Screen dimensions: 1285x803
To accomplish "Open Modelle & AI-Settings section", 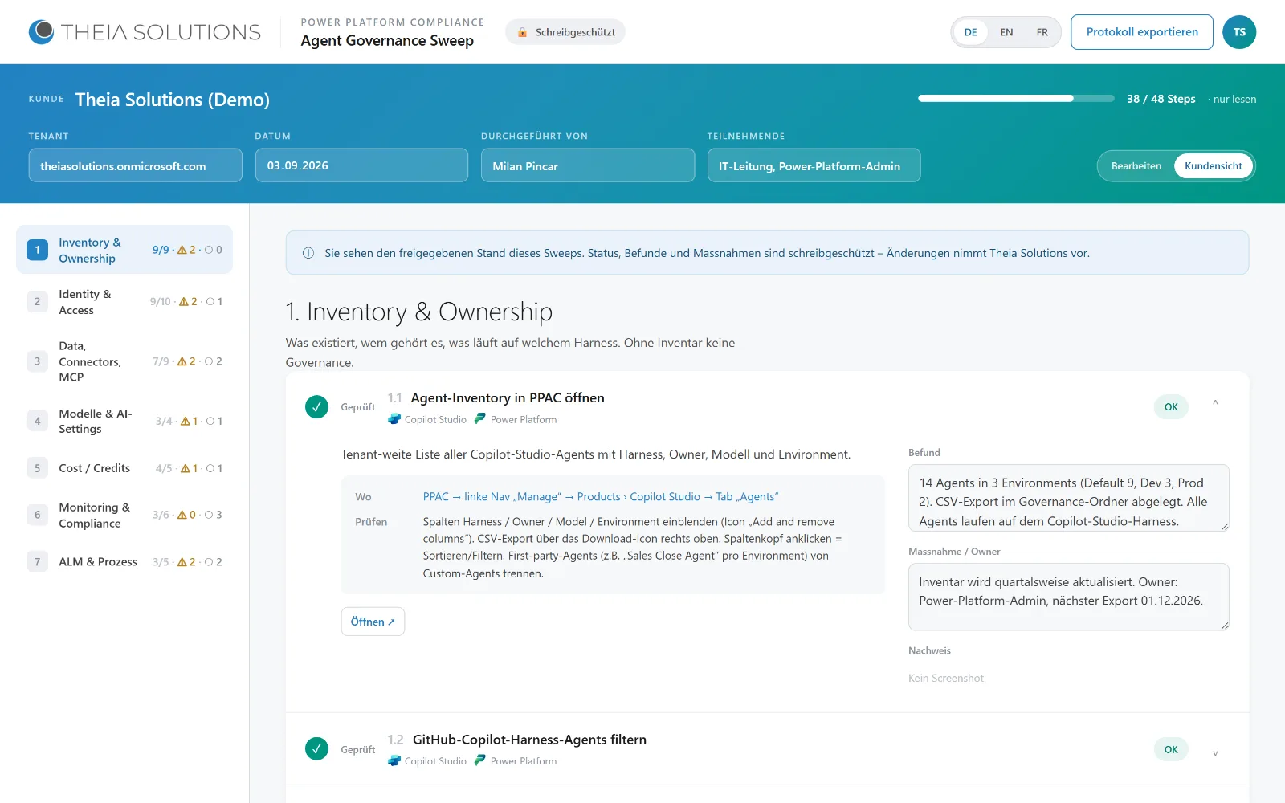I will [124, 421].
